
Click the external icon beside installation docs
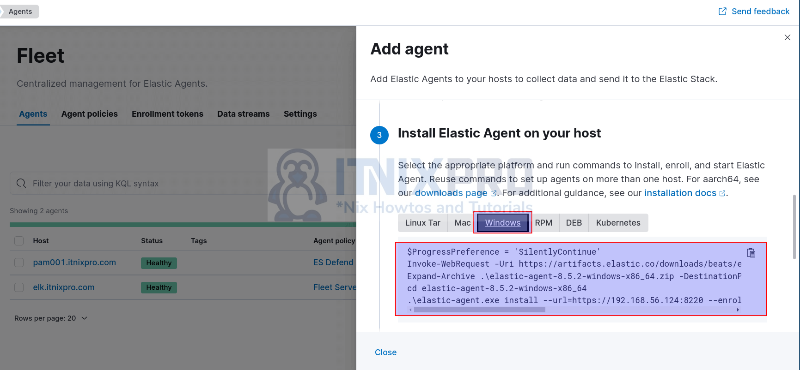[x=722, y=193]
